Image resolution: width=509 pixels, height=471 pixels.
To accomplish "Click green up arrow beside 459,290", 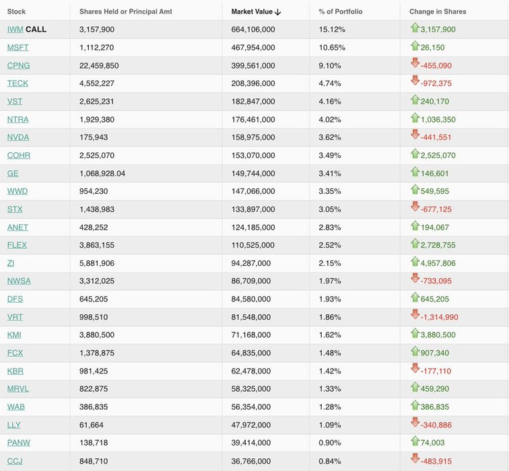I will [x=415, y=387].
